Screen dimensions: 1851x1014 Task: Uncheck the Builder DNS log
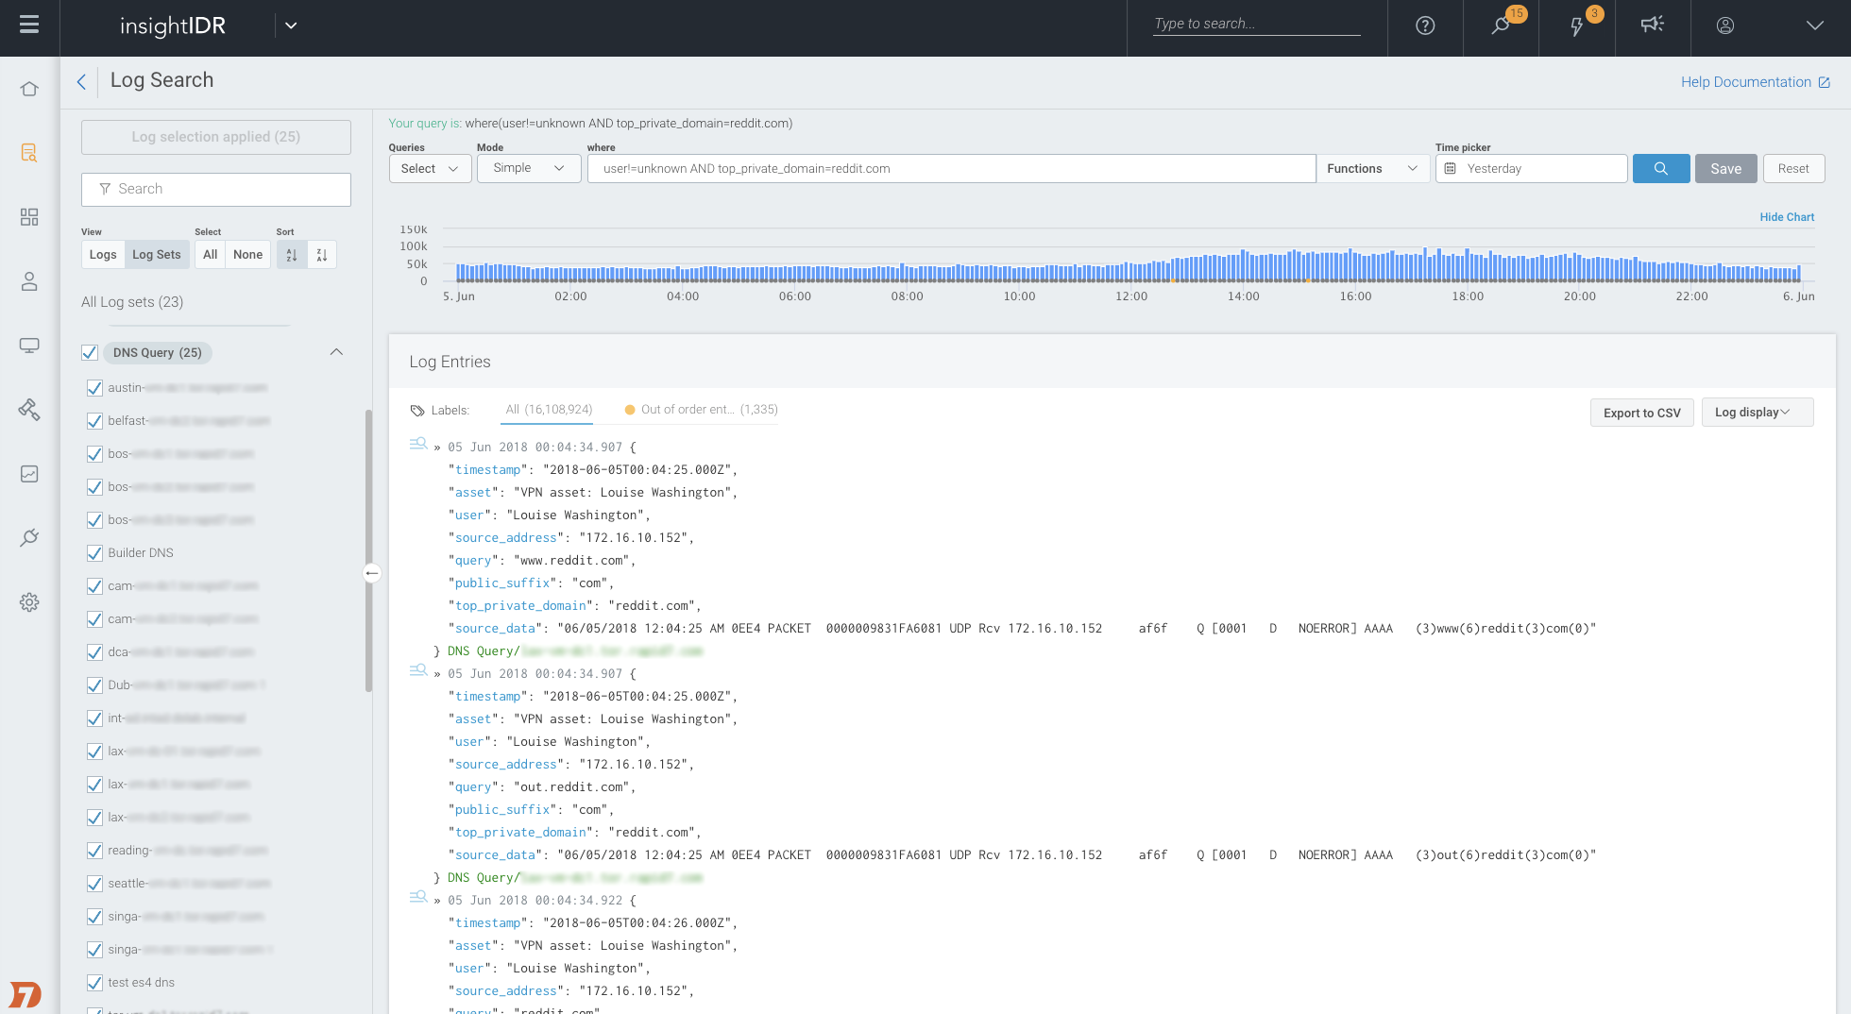point(94,553)
